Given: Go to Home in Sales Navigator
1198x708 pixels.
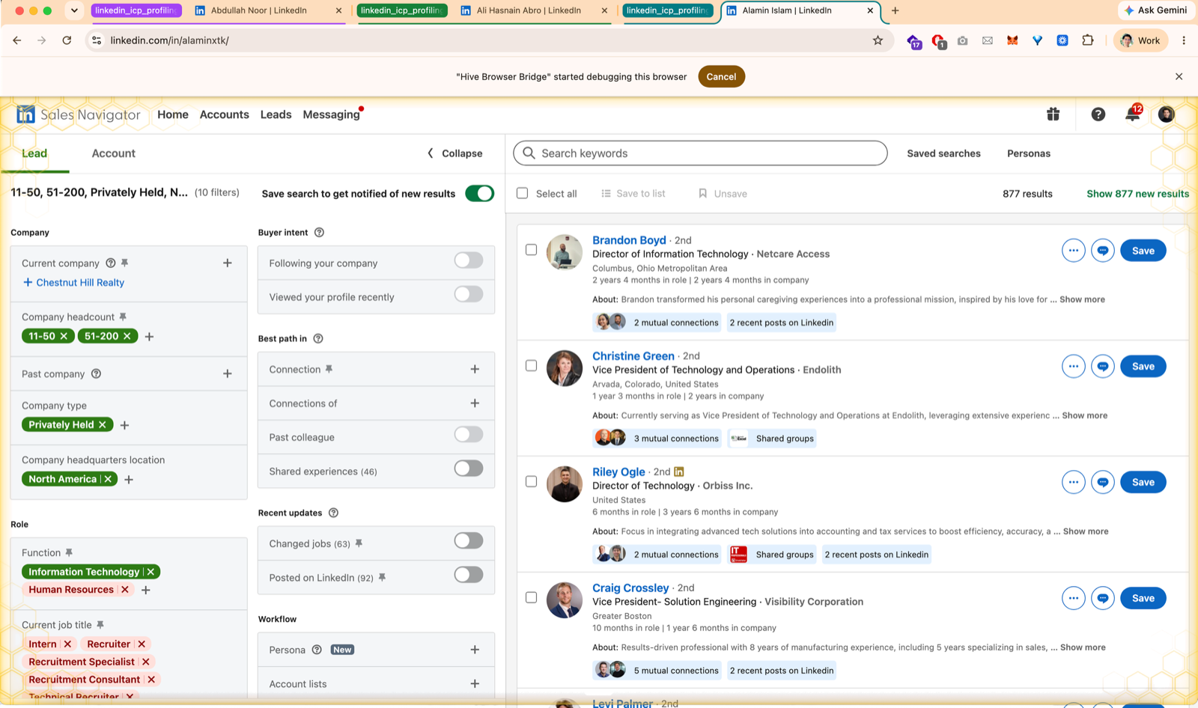Looking at the screenshot, I should (173, 115).
